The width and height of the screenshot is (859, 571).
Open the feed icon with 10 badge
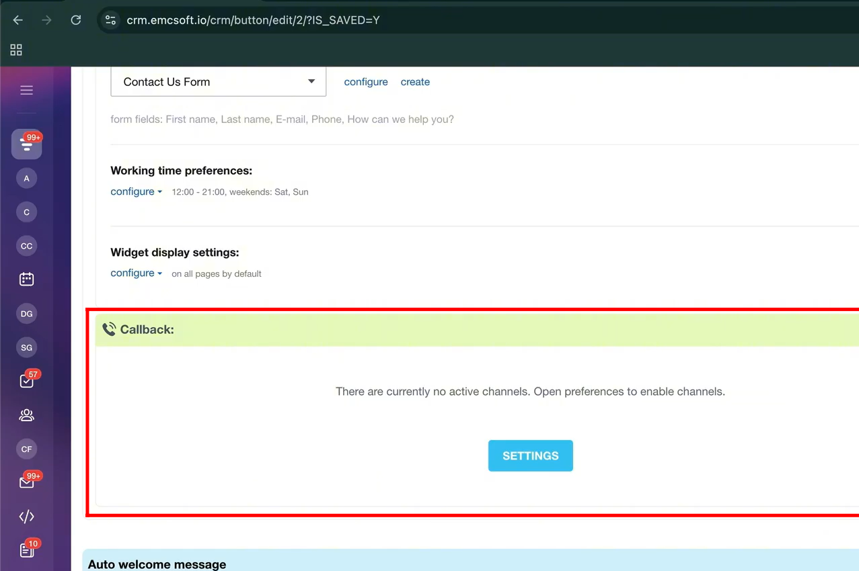(26, 550)
